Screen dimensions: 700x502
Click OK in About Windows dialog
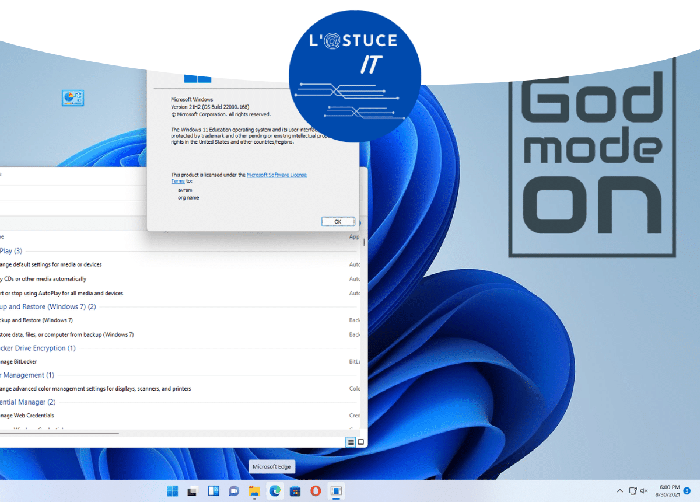pos(338,222)
